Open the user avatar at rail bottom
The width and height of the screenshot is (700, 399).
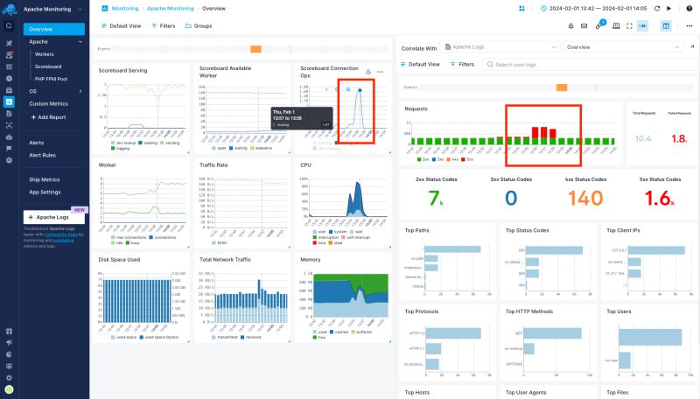[x=9, y=389]
